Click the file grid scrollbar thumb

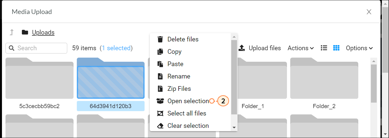[x=374, y=83]
